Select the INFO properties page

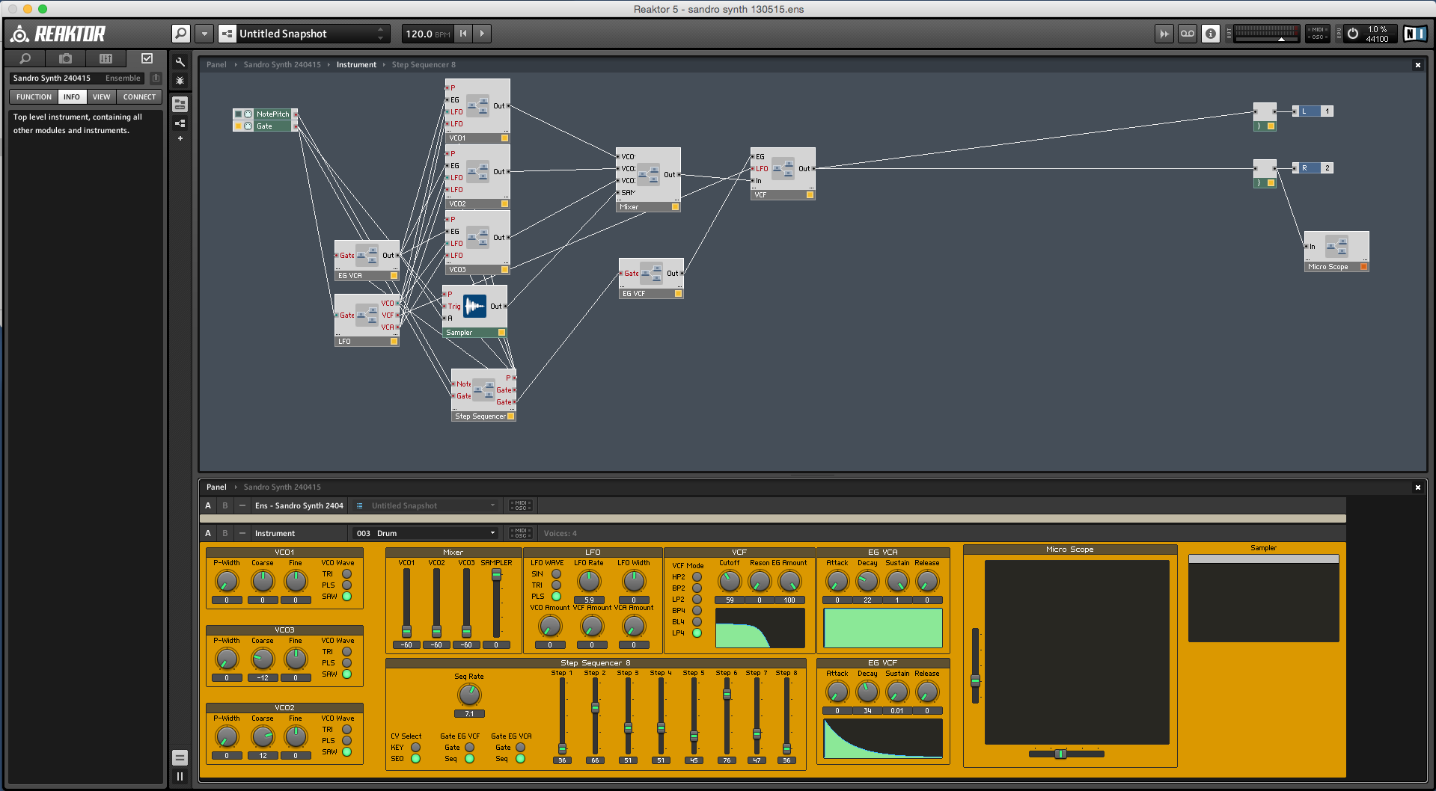click(72, 96)
